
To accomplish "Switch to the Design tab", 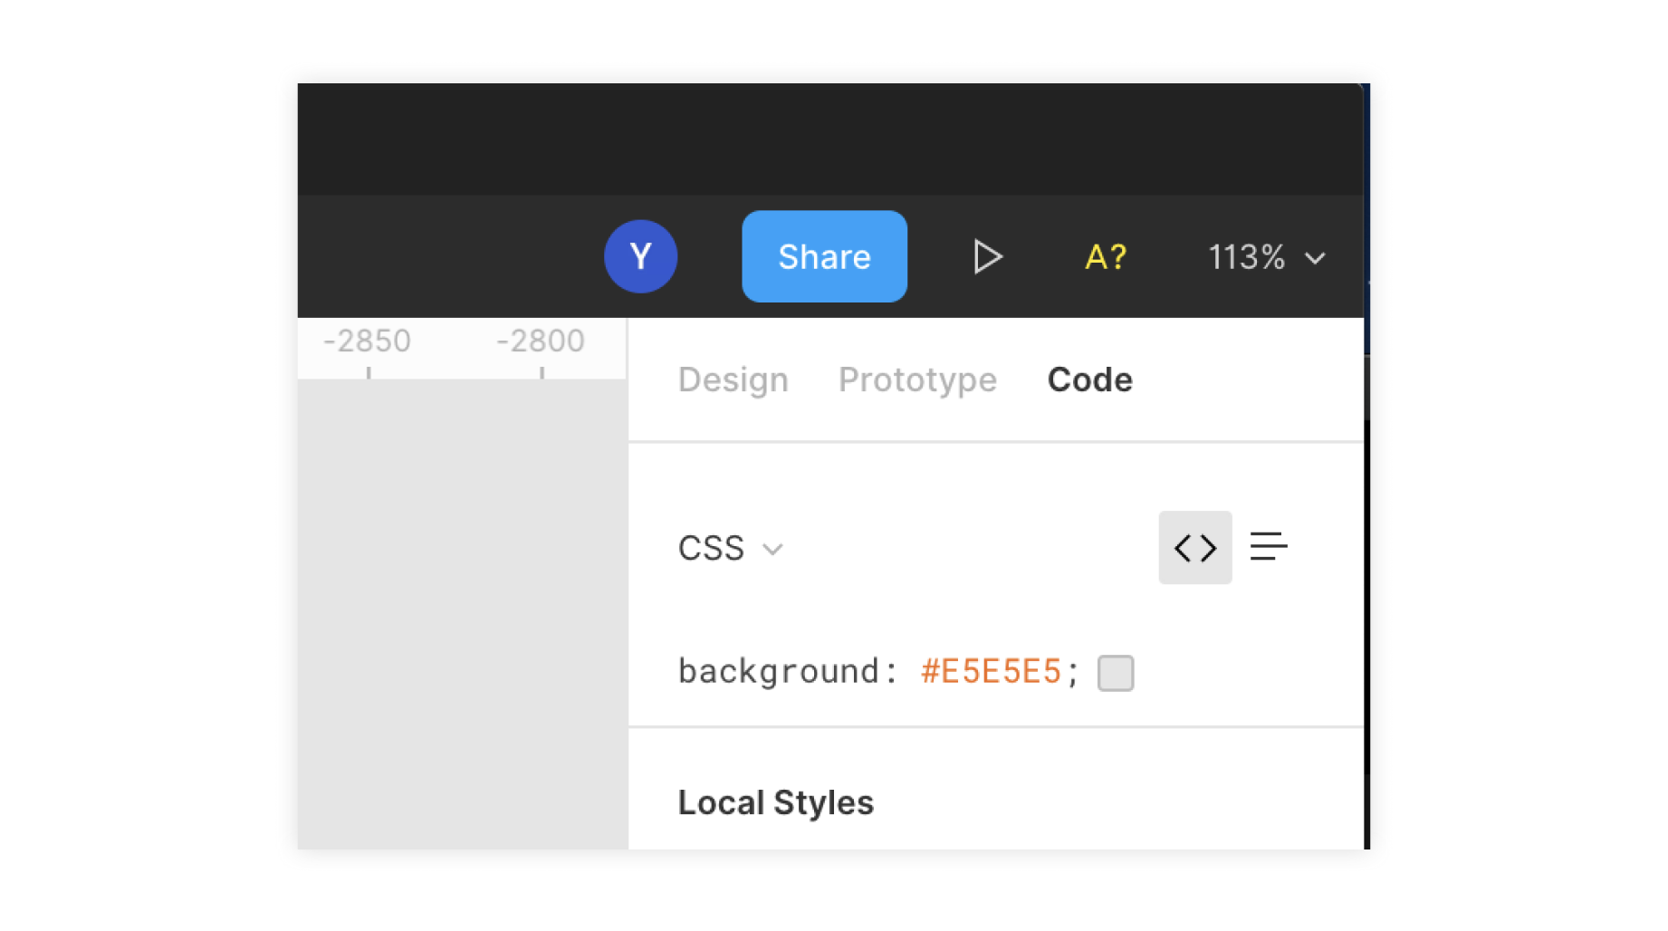I will coord(733,379).
